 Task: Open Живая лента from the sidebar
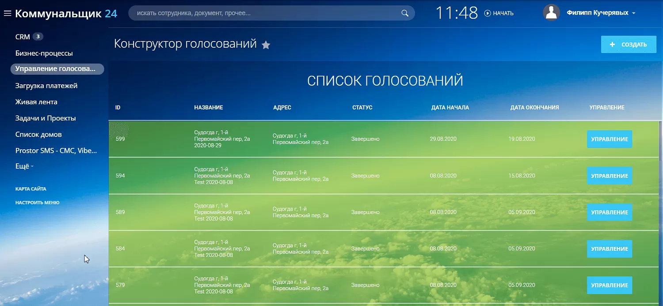coord(35,102)
